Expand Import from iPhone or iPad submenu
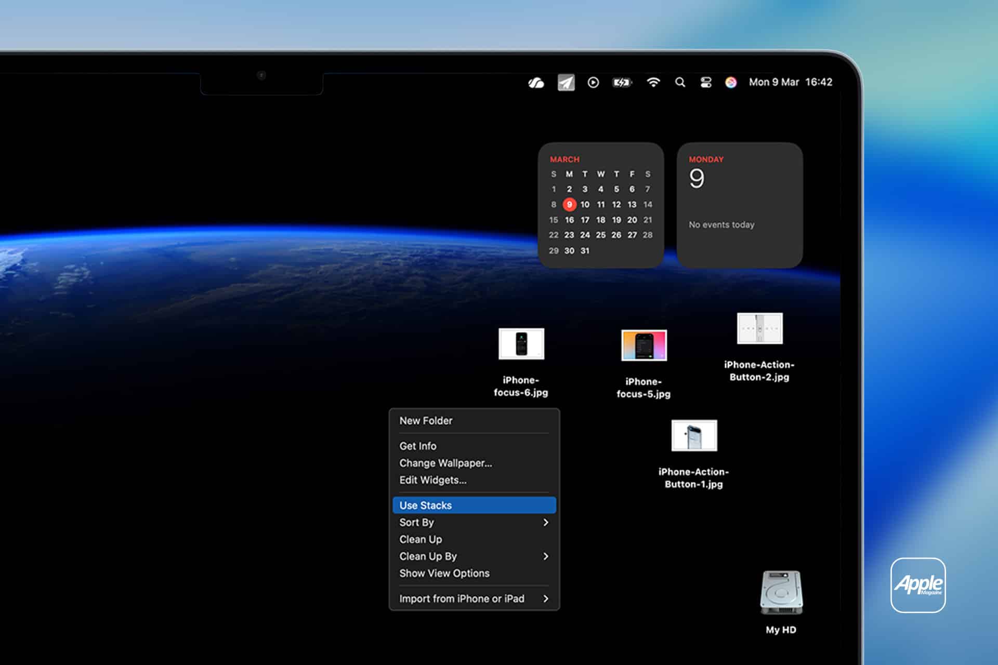This screenshot has width=998, height=665. (x=475, y=598)
